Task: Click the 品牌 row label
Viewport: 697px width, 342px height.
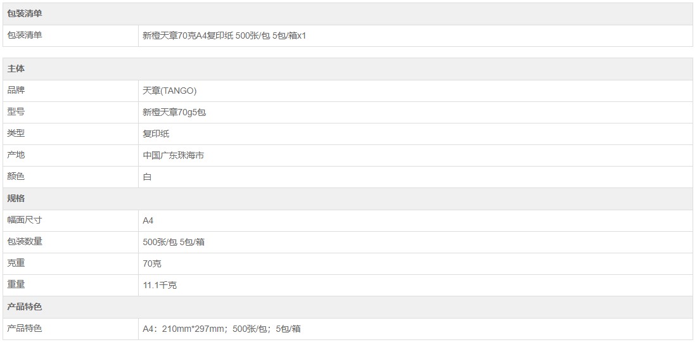Action: [16, 91]
